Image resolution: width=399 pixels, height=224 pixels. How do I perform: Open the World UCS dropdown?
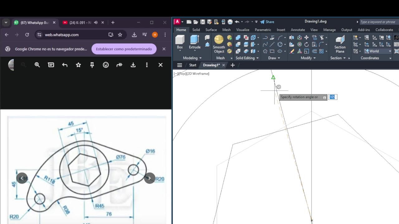(378, 51)
